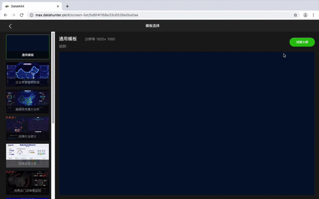Image resolution: width=319 pixels, height=199 pixels.
Task: Select the 销售业绩大屏 template
Action: [27, 156]
